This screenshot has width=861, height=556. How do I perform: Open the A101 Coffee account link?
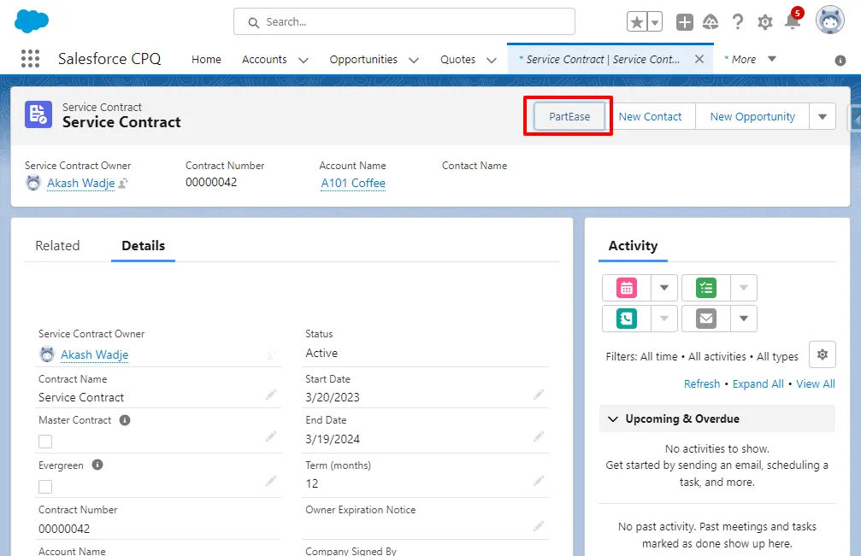[353, 183]
